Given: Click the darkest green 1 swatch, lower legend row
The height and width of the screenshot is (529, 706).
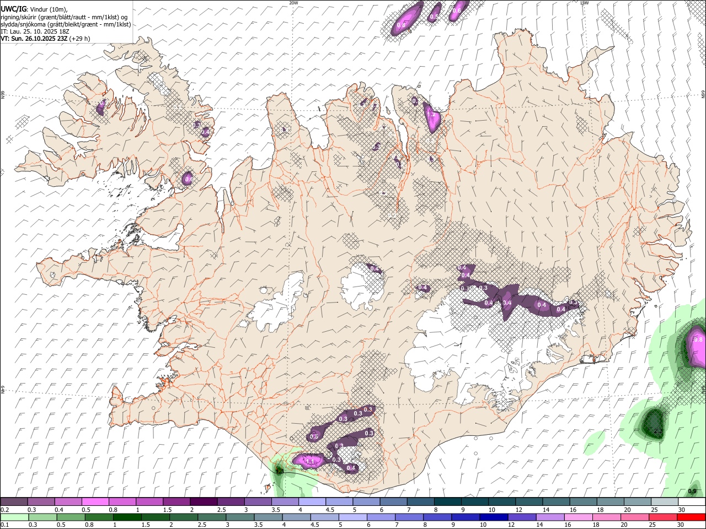Looking at the screenshot, I should tap(127, 517).
